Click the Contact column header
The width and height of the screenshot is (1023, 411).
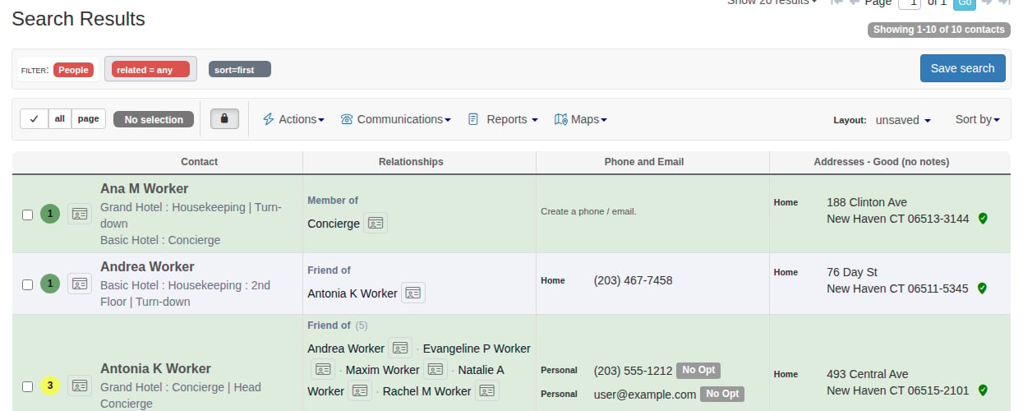click(x=200, y=162)
